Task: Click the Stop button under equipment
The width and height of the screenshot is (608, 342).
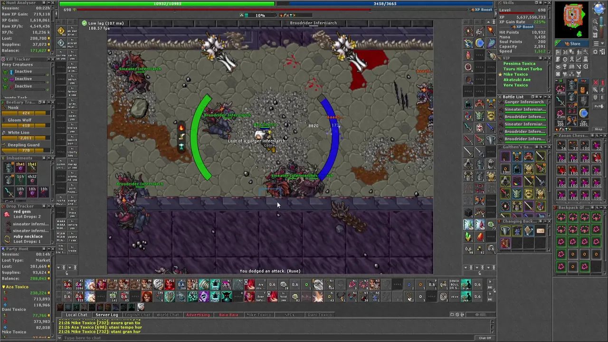Action: [598, 129]
